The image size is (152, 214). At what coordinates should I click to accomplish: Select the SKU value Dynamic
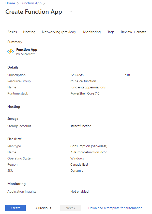coord(77,171)
